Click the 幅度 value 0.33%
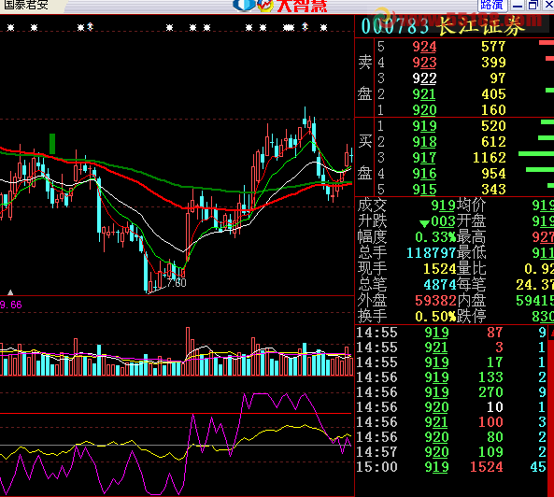The height and width of the screenshot is (497, 554). point(435,237)
